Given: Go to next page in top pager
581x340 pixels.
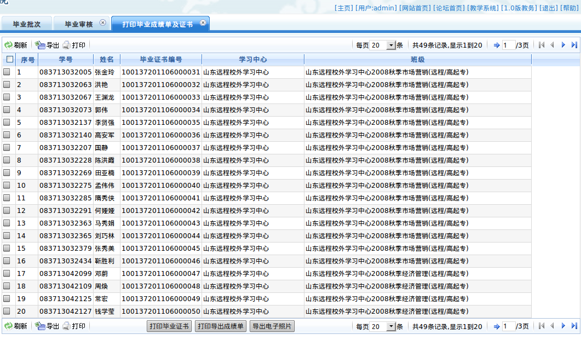Looking at the screenshot, I should click(x=563, y=45).
